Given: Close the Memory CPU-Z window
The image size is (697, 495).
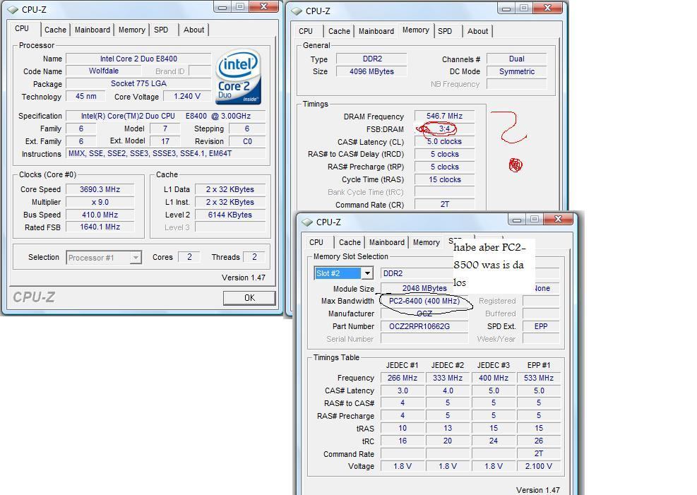Looking at the screenshot, I should (x=548, y=8).
